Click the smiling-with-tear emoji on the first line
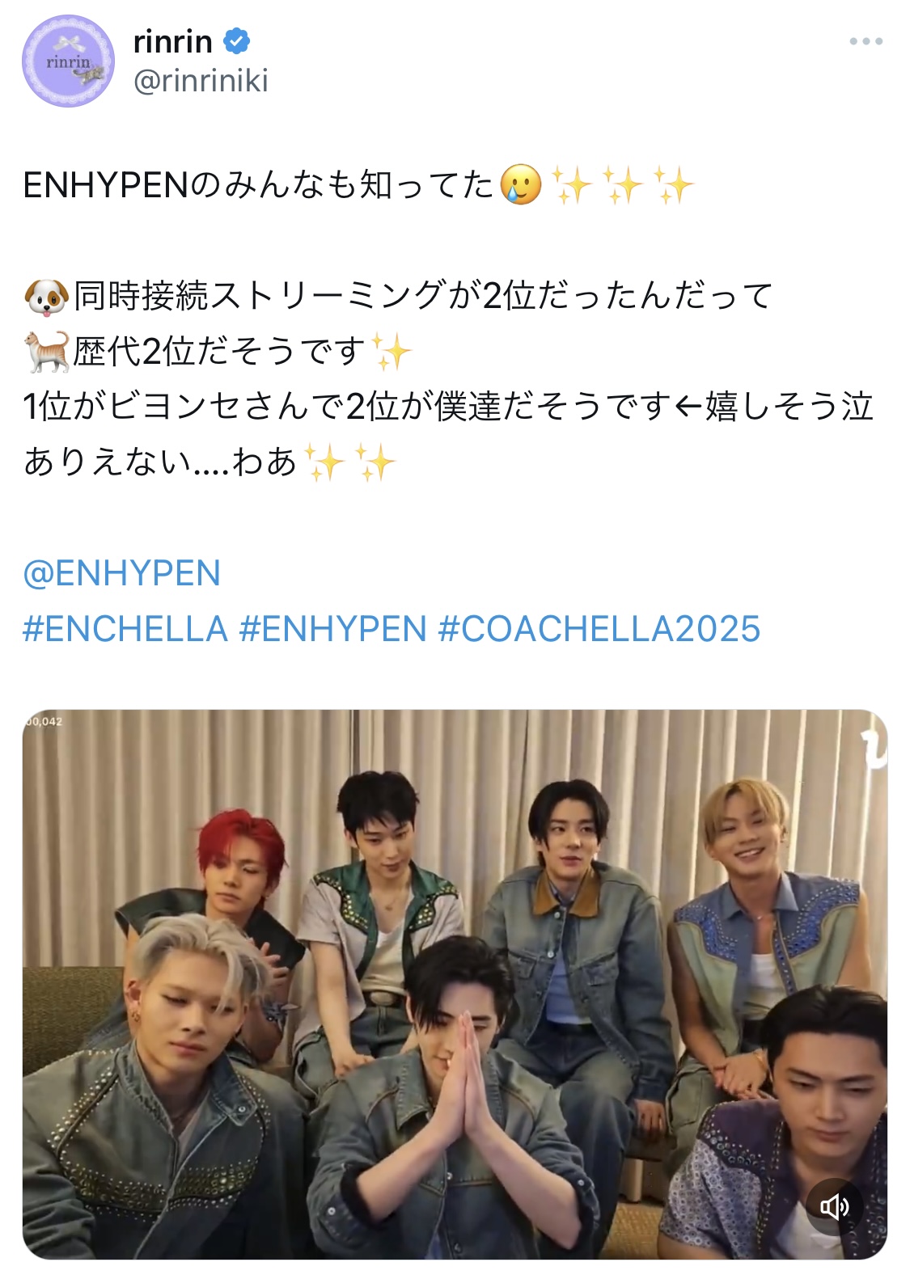 click(521, 186)
